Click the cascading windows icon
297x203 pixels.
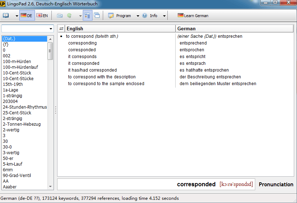(x=97, y=16)
